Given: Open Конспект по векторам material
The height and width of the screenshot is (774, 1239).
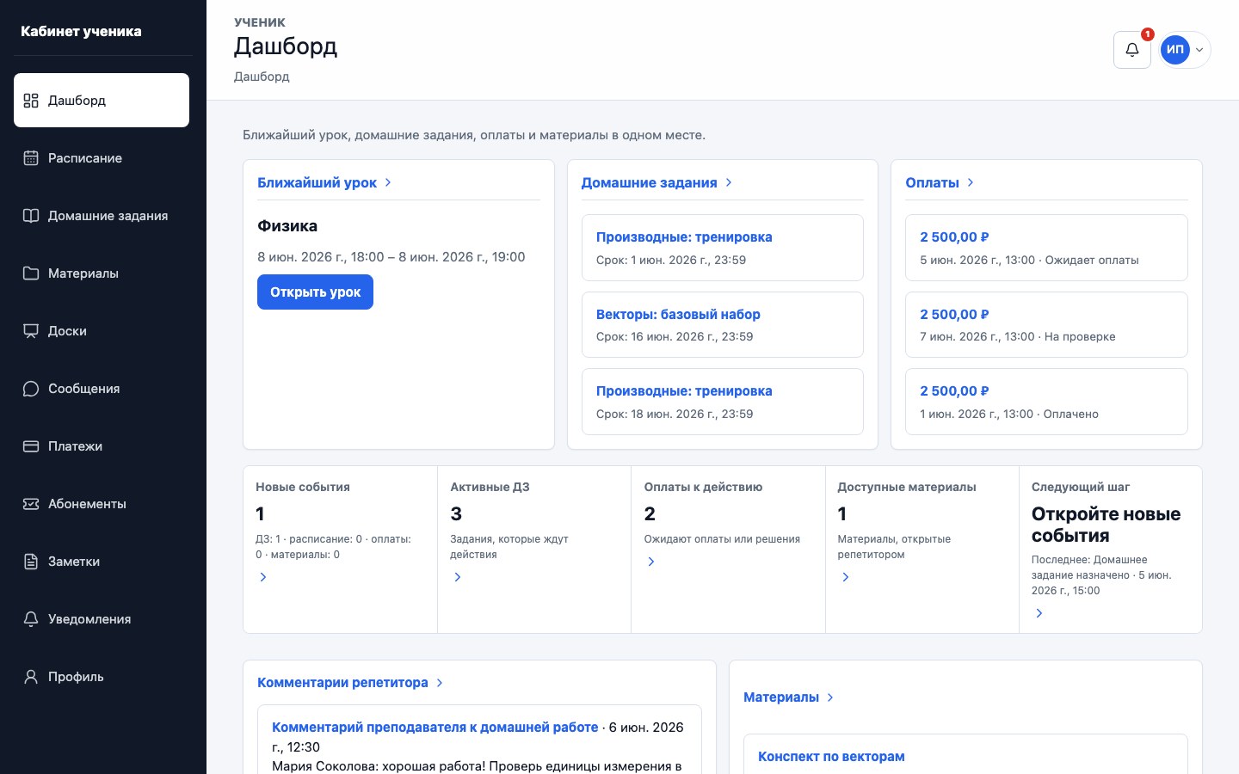Looking at the screenshot, I should pos(831,757).
